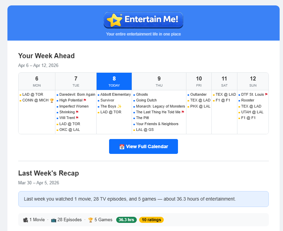
Task: Click the flag beside DTF St. Louis
Action: click(266, 94)
